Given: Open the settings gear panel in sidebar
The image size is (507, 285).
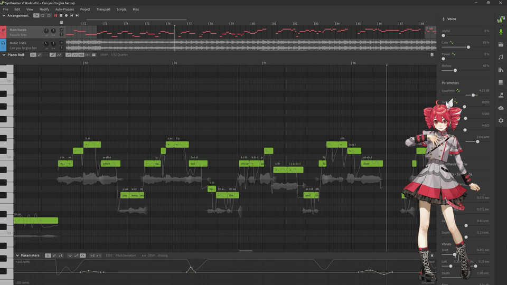Looking at the screenshot, I should pos(501,120).
